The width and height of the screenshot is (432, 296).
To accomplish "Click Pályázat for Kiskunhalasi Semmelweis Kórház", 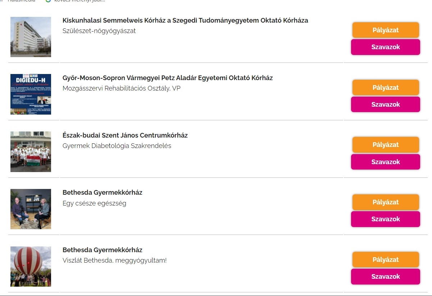I will pos(386,30).
